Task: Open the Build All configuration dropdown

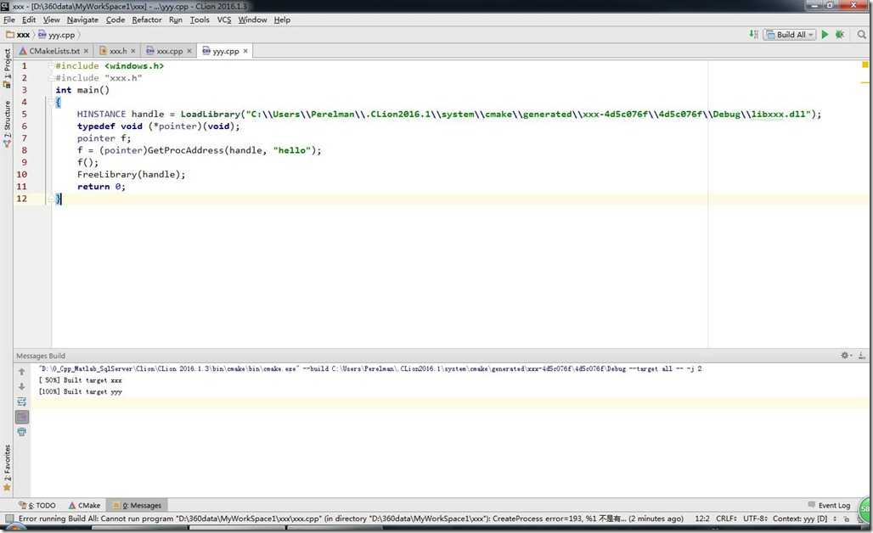Action: 790,35
